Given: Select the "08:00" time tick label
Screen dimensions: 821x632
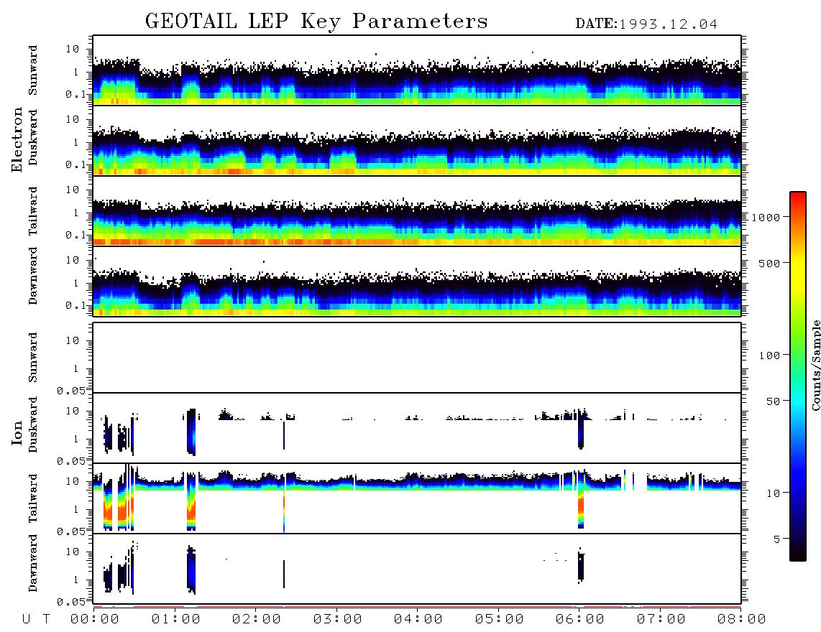Looking at the screenshot, I should coord(742,619).
